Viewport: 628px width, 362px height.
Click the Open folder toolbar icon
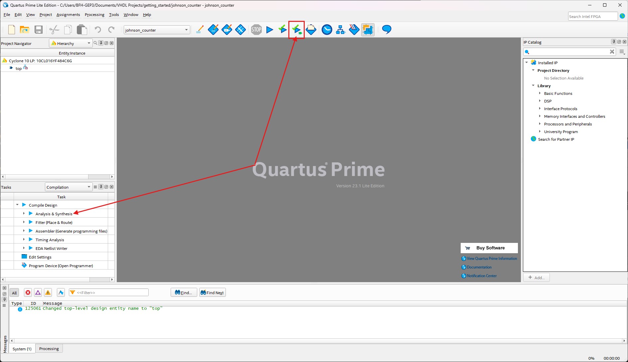(x=25, y=30)
